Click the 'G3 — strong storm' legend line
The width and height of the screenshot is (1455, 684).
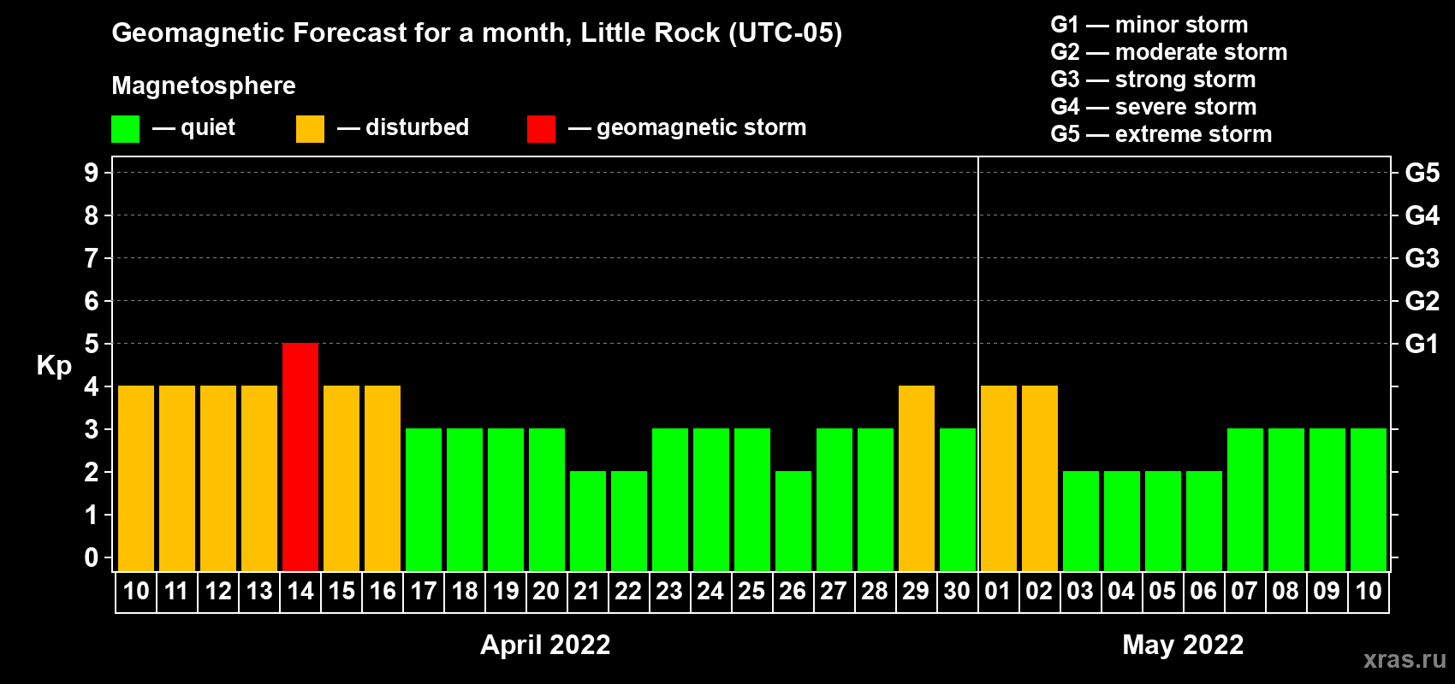pyautogui.click(x=1153, y=80)
